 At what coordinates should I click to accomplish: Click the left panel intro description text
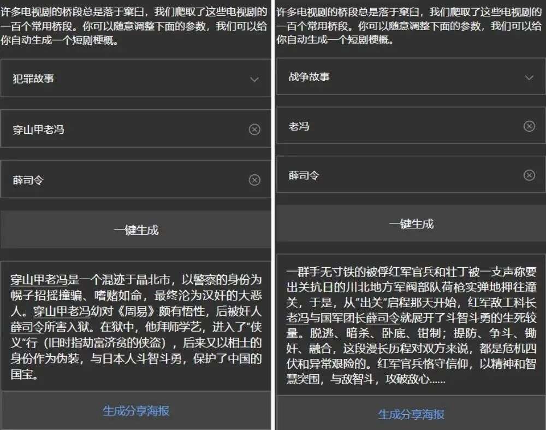click(134, 26)
